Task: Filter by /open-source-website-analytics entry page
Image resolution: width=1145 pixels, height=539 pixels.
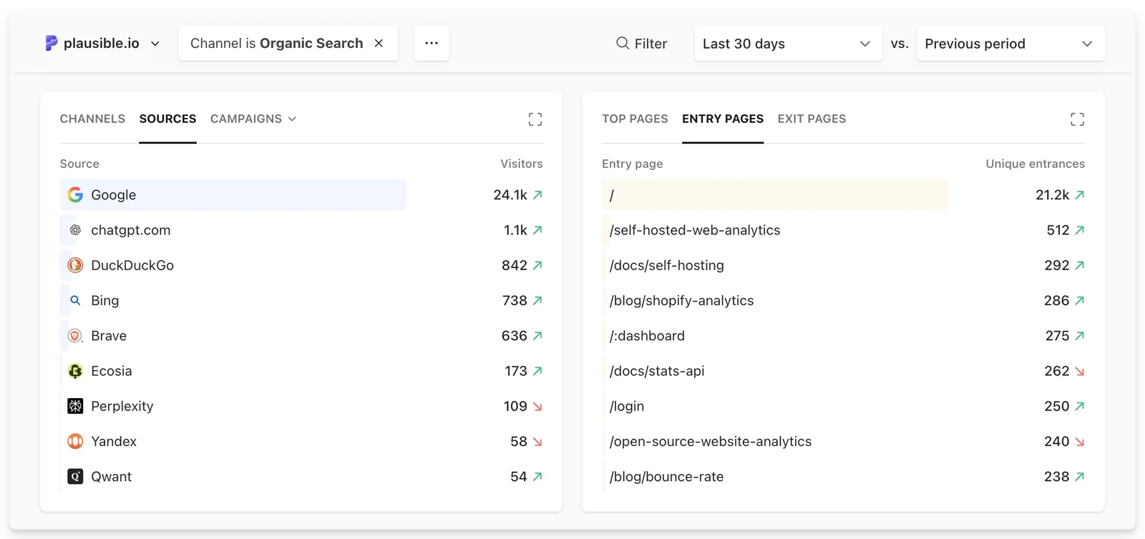Action: coord(711,441)
